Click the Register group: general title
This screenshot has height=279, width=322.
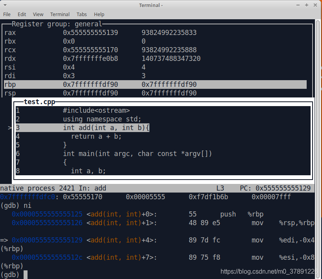point(57,24)
